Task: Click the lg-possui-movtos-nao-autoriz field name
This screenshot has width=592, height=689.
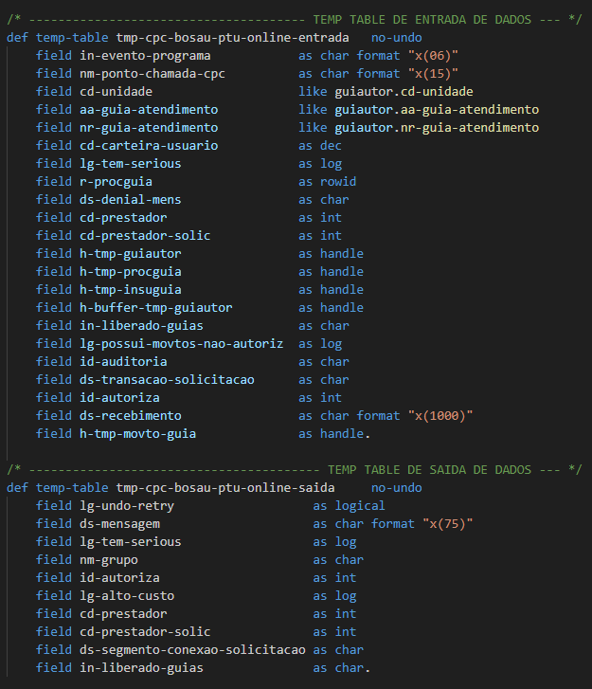Action: point(181,344)
